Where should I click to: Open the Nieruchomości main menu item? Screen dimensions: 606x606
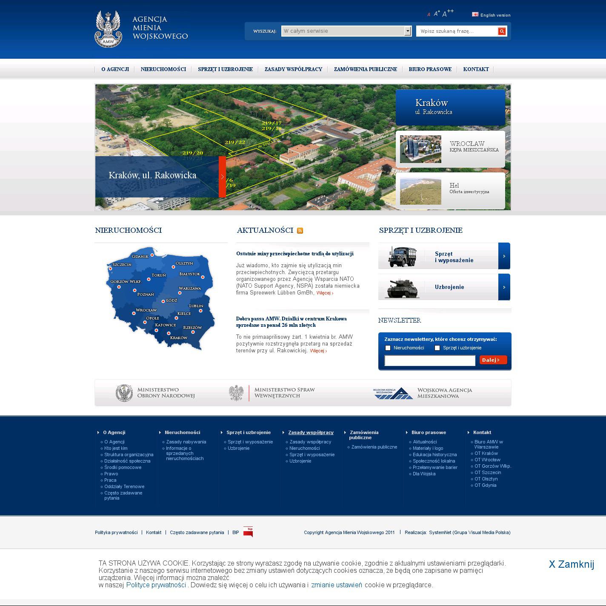(x=163, y=69)
